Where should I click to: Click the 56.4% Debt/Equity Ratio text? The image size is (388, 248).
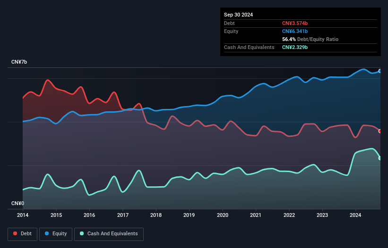310,39
